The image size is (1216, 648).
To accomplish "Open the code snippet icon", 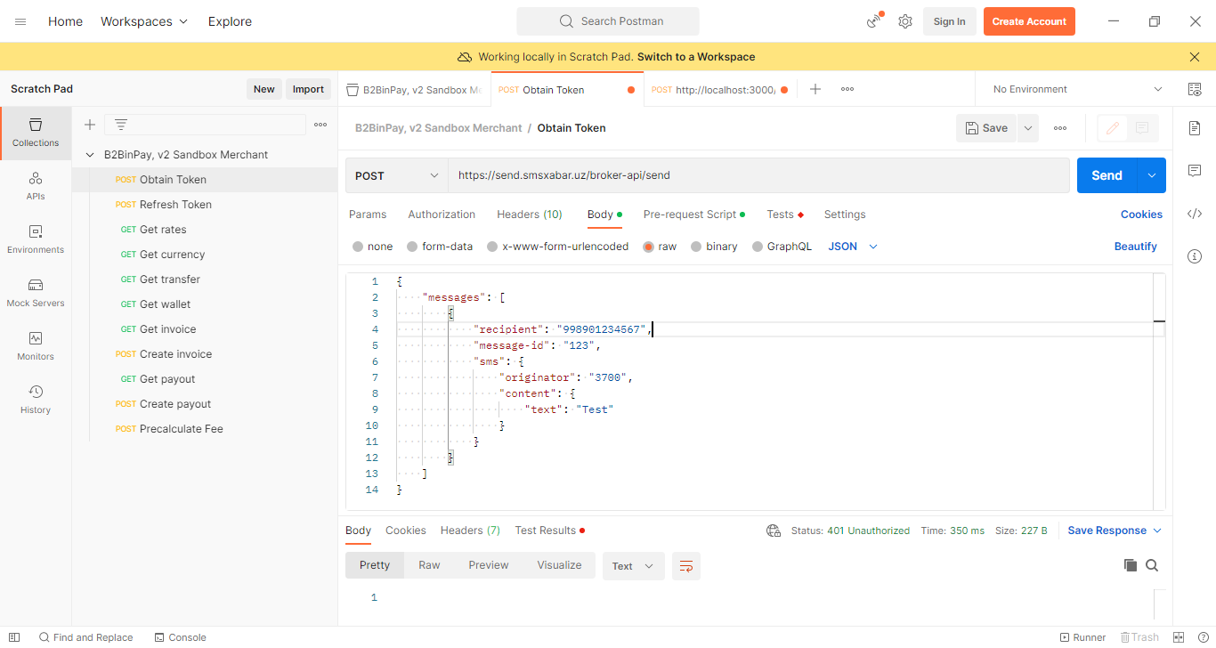I will 1195,214.
